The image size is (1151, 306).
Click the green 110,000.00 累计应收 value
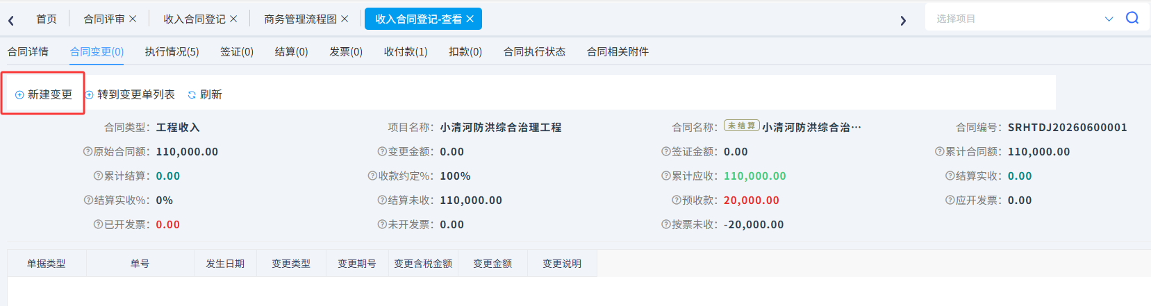pyautogui.click(x=755, y=176)
